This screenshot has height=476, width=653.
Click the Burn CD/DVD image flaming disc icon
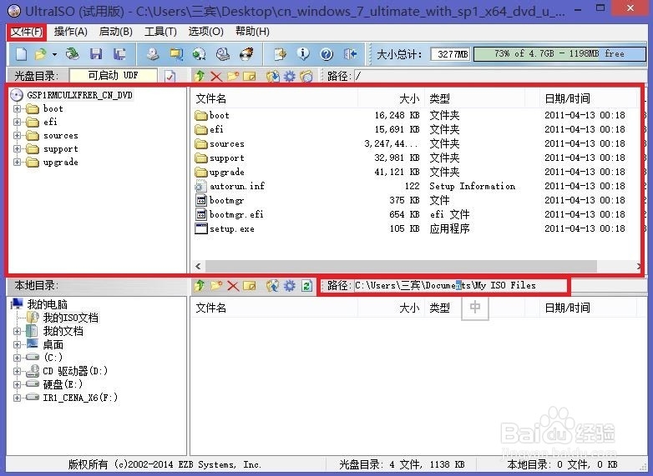(x=246, y=54)
